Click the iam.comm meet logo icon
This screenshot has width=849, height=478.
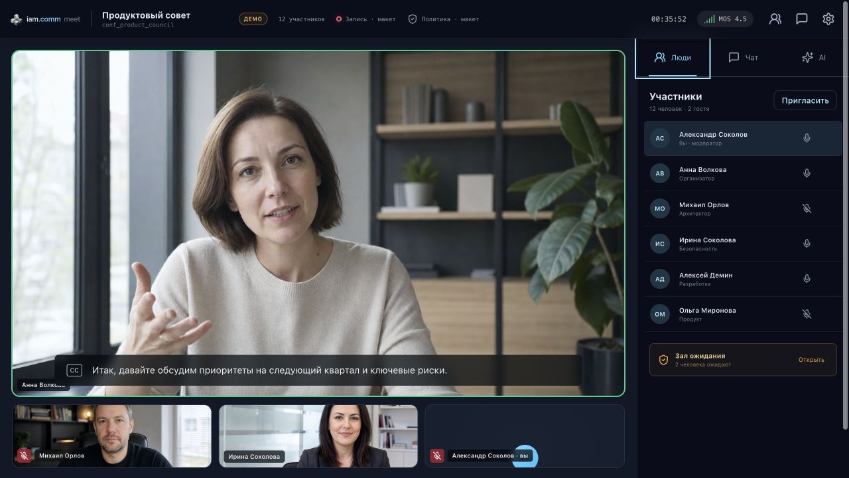(x=17, y=19)
